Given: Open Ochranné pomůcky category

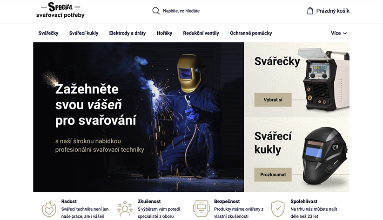Looking at the screenshot, I should [251, 33].
